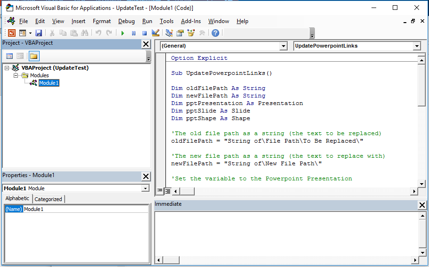Click the Save project icon

point(39,33)
